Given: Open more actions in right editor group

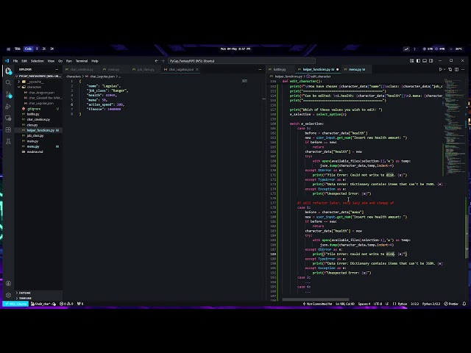Looking at the screenshot, I should 463,69.
